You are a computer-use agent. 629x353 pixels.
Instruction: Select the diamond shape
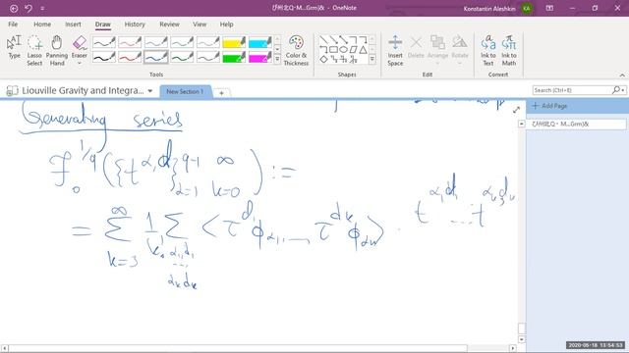tap(323, 59)
